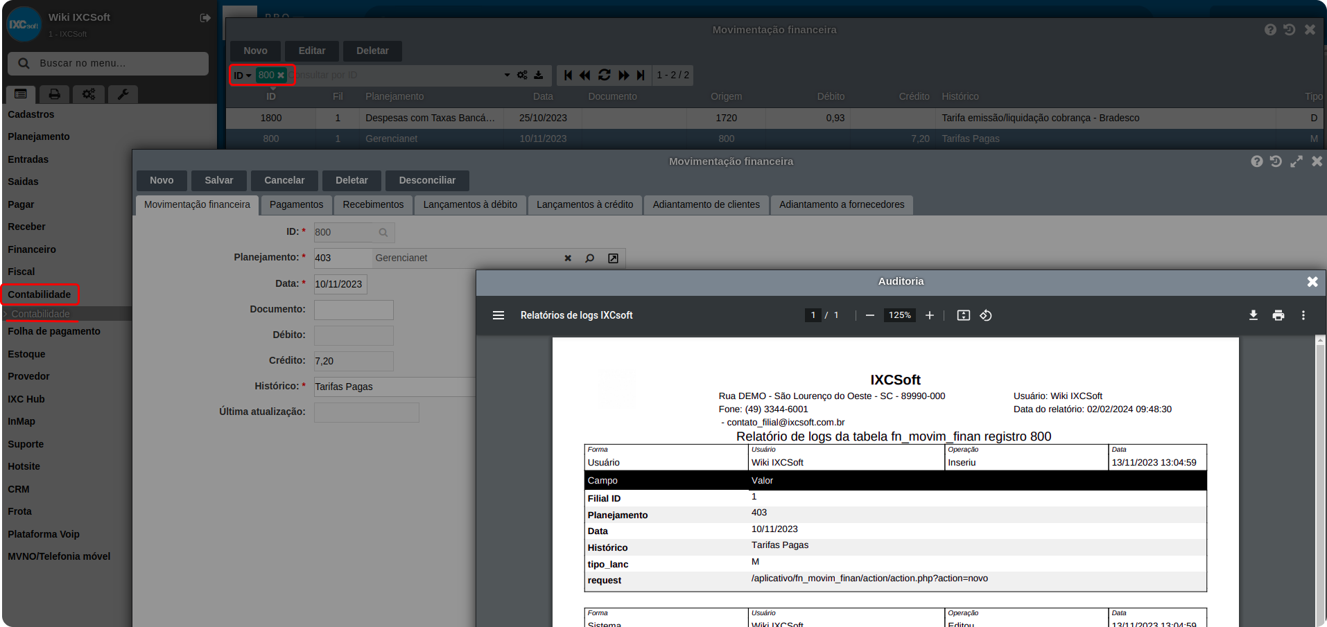Go to first page of grid records

[x=568, y=75]
